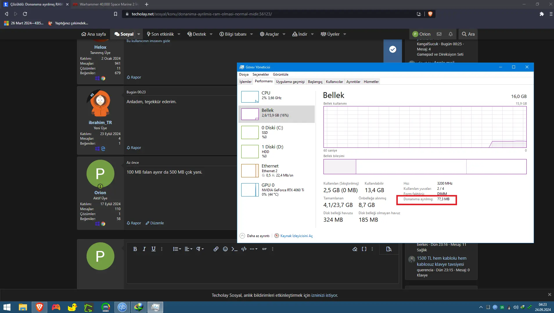The image size is (554, 313).
Task: Click the iznini istiyor notification link
Action: click(x=324, y=295)
